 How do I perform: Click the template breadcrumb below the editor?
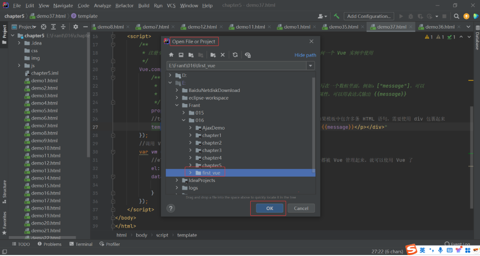click(187, 235)
